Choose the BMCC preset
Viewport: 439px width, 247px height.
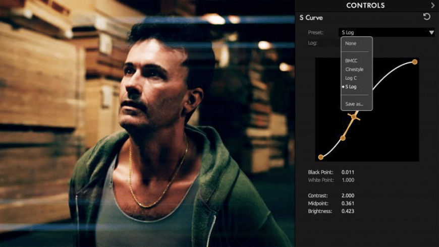coord(352,60)
